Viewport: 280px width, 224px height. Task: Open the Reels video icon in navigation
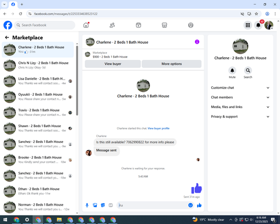[138, 25]
